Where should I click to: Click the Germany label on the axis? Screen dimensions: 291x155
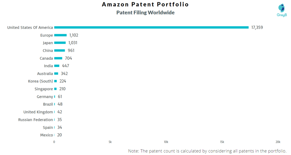point(45,97)
